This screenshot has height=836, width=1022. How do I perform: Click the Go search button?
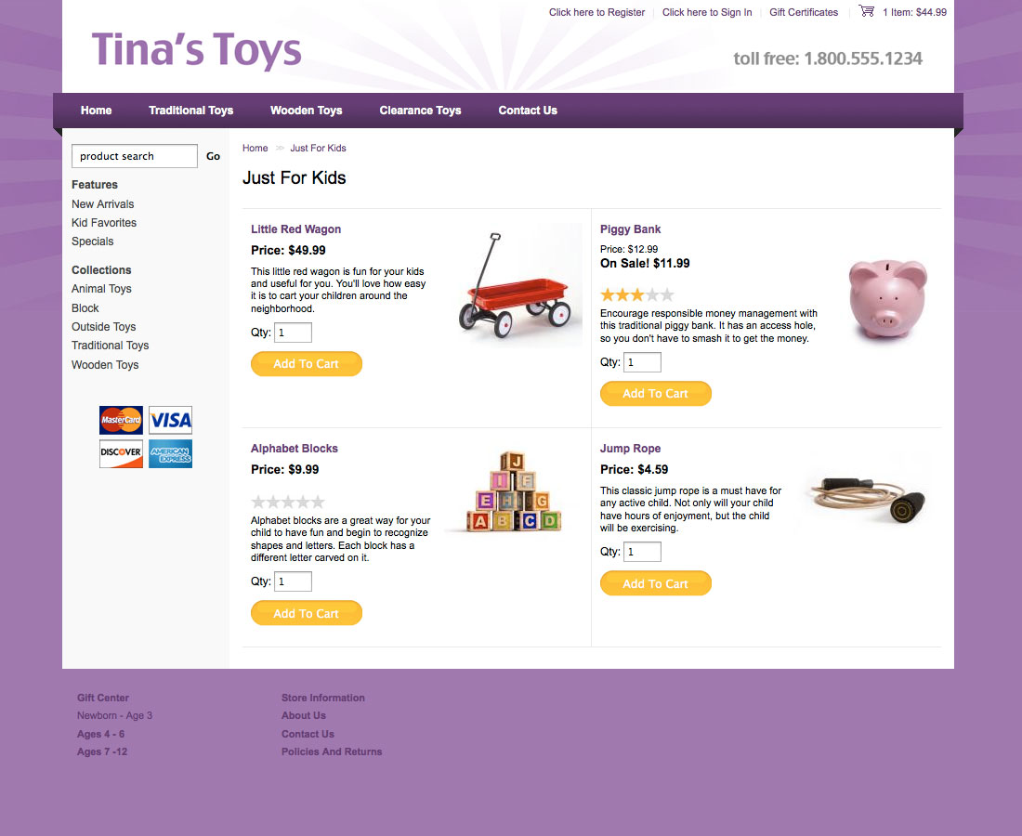coord(213,156)
